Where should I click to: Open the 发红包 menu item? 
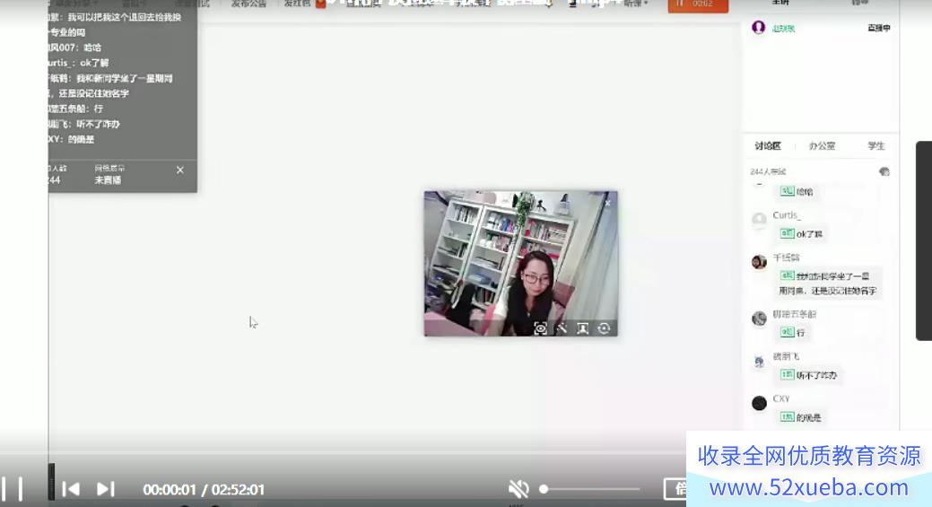pos(297,4)
